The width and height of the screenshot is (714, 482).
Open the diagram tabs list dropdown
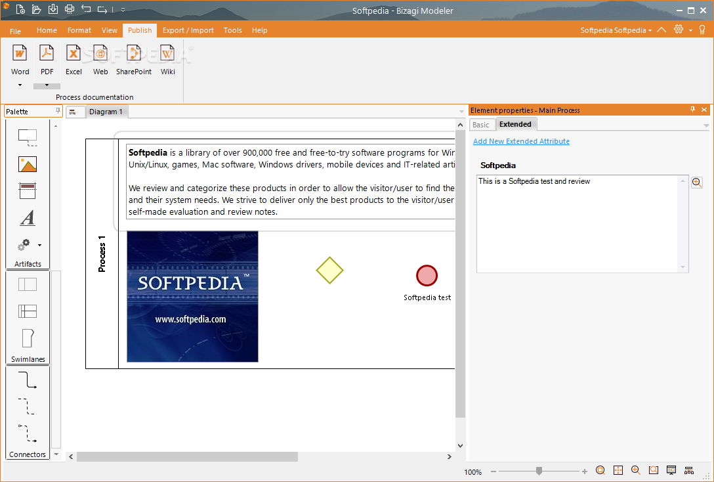461,112
